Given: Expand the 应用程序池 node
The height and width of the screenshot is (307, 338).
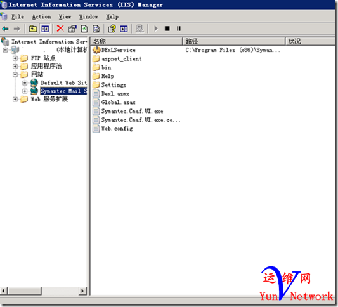Looking at the screenshot, I should click(15, 66).
